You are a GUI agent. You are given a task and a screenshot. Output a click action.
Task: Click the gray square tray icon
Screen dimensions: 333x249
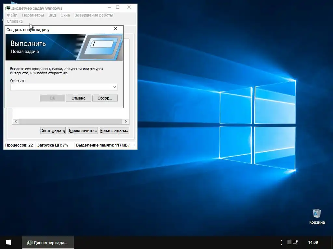pyautogui.click(x=289, y=242)
